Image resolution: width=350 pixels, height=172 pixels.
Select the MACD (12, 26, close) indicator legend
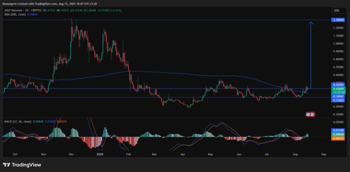(x=17, y=121)
